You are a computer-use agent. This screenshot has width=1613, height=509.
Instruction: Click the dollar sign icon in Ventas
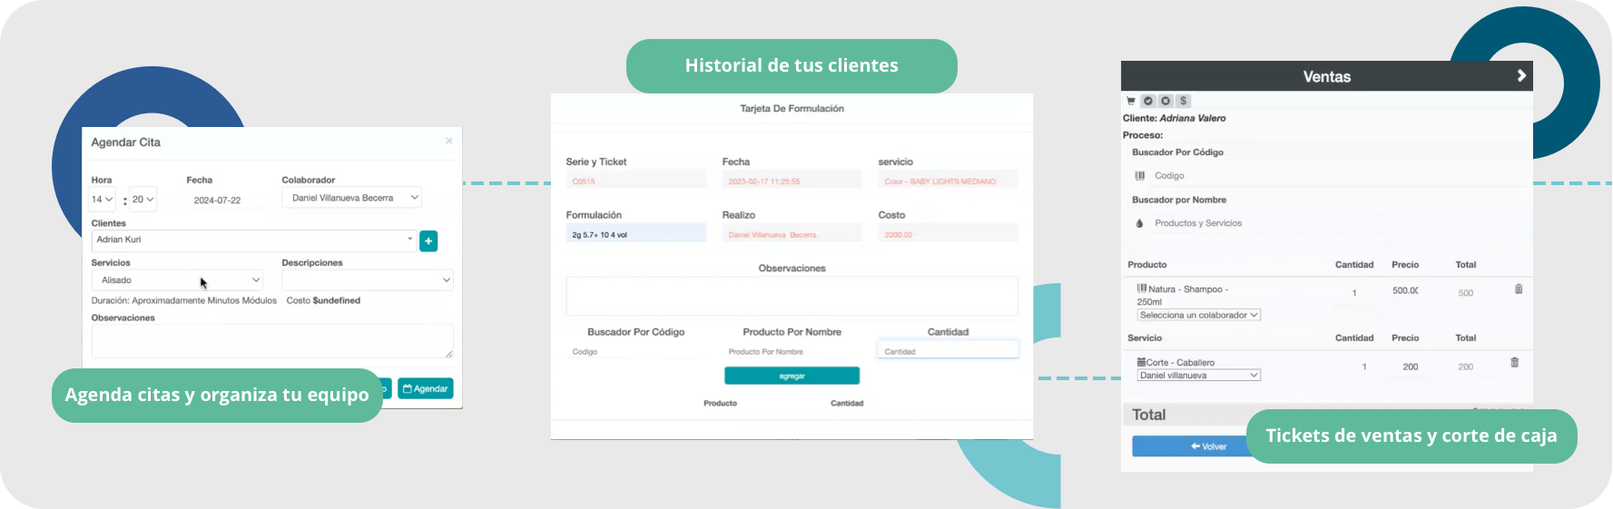[1183, 101]
